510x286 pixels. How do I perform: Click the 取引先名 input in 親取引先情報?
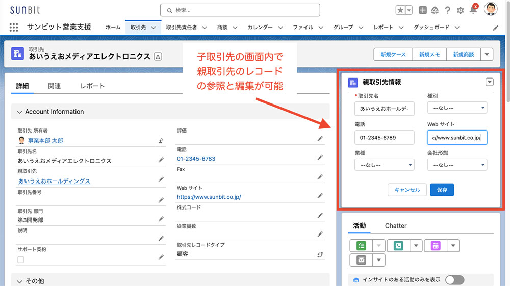point(385,109)
